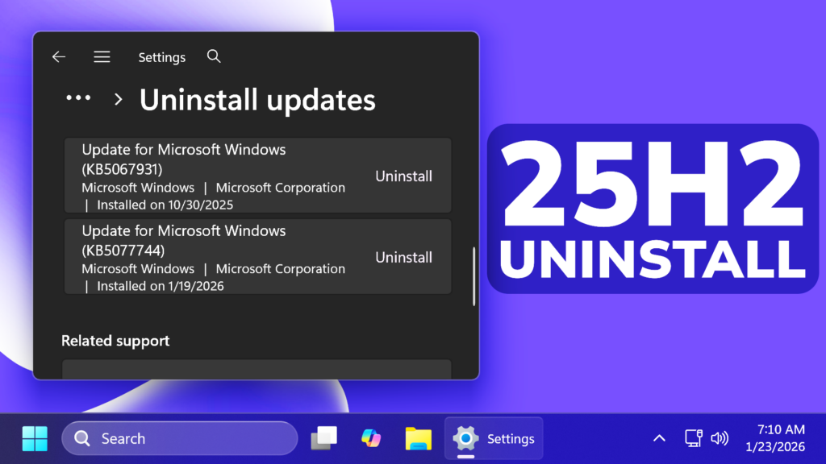This screenshot has height=464, width=826.
Task: Click the Related support section heading
Action: (115, 341)
